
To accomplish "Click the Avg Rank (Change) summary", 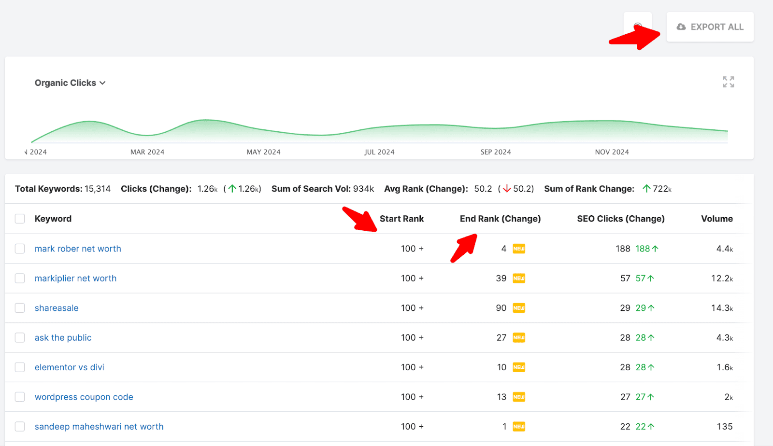I will coord(459,189).
